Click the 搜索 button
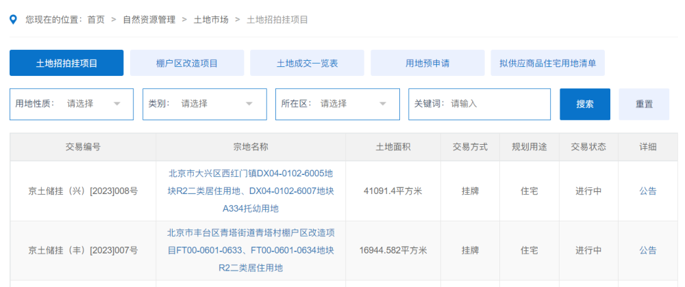Screen dimensions: 685x287 coord(585,104)
